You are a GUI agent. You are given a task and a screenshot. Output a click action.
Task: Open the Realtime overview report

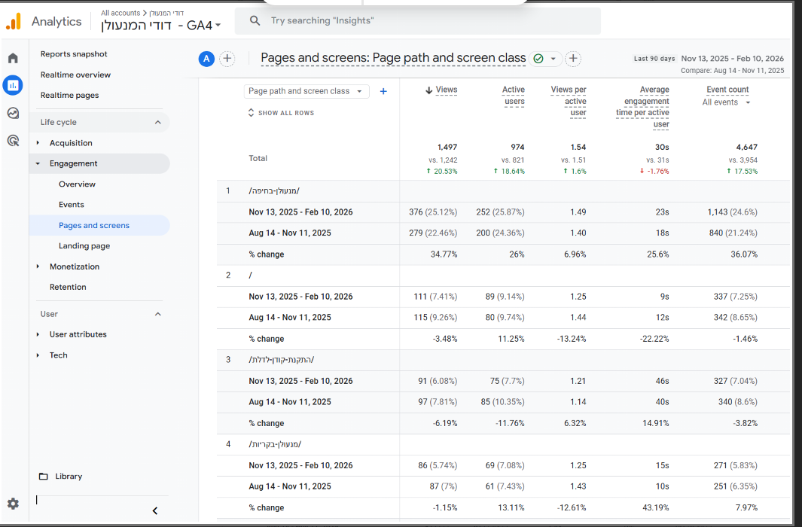75,75
